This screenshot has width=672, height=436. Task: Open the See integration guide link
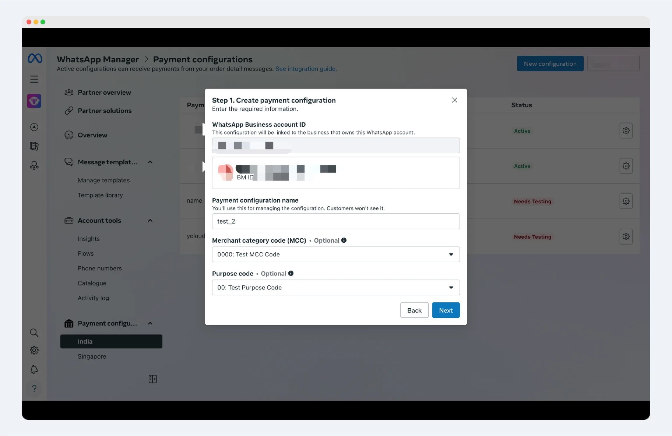point(306,69)
